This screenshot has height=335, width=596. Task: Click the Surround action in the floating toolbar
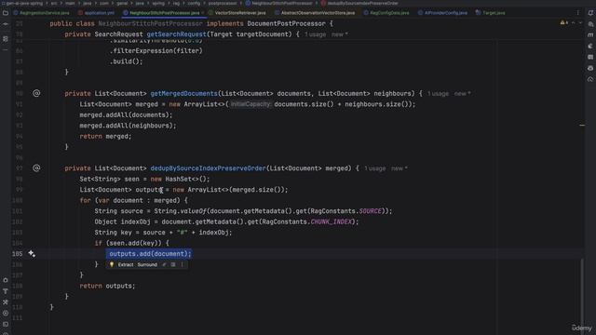[x=147, y=264]
